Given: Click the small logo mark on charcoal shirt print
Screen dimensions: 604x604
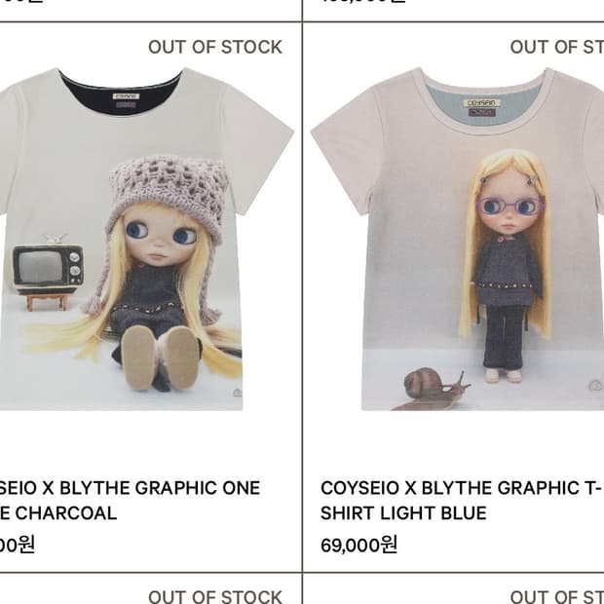Looking at the screenshot, I should 238,393.
